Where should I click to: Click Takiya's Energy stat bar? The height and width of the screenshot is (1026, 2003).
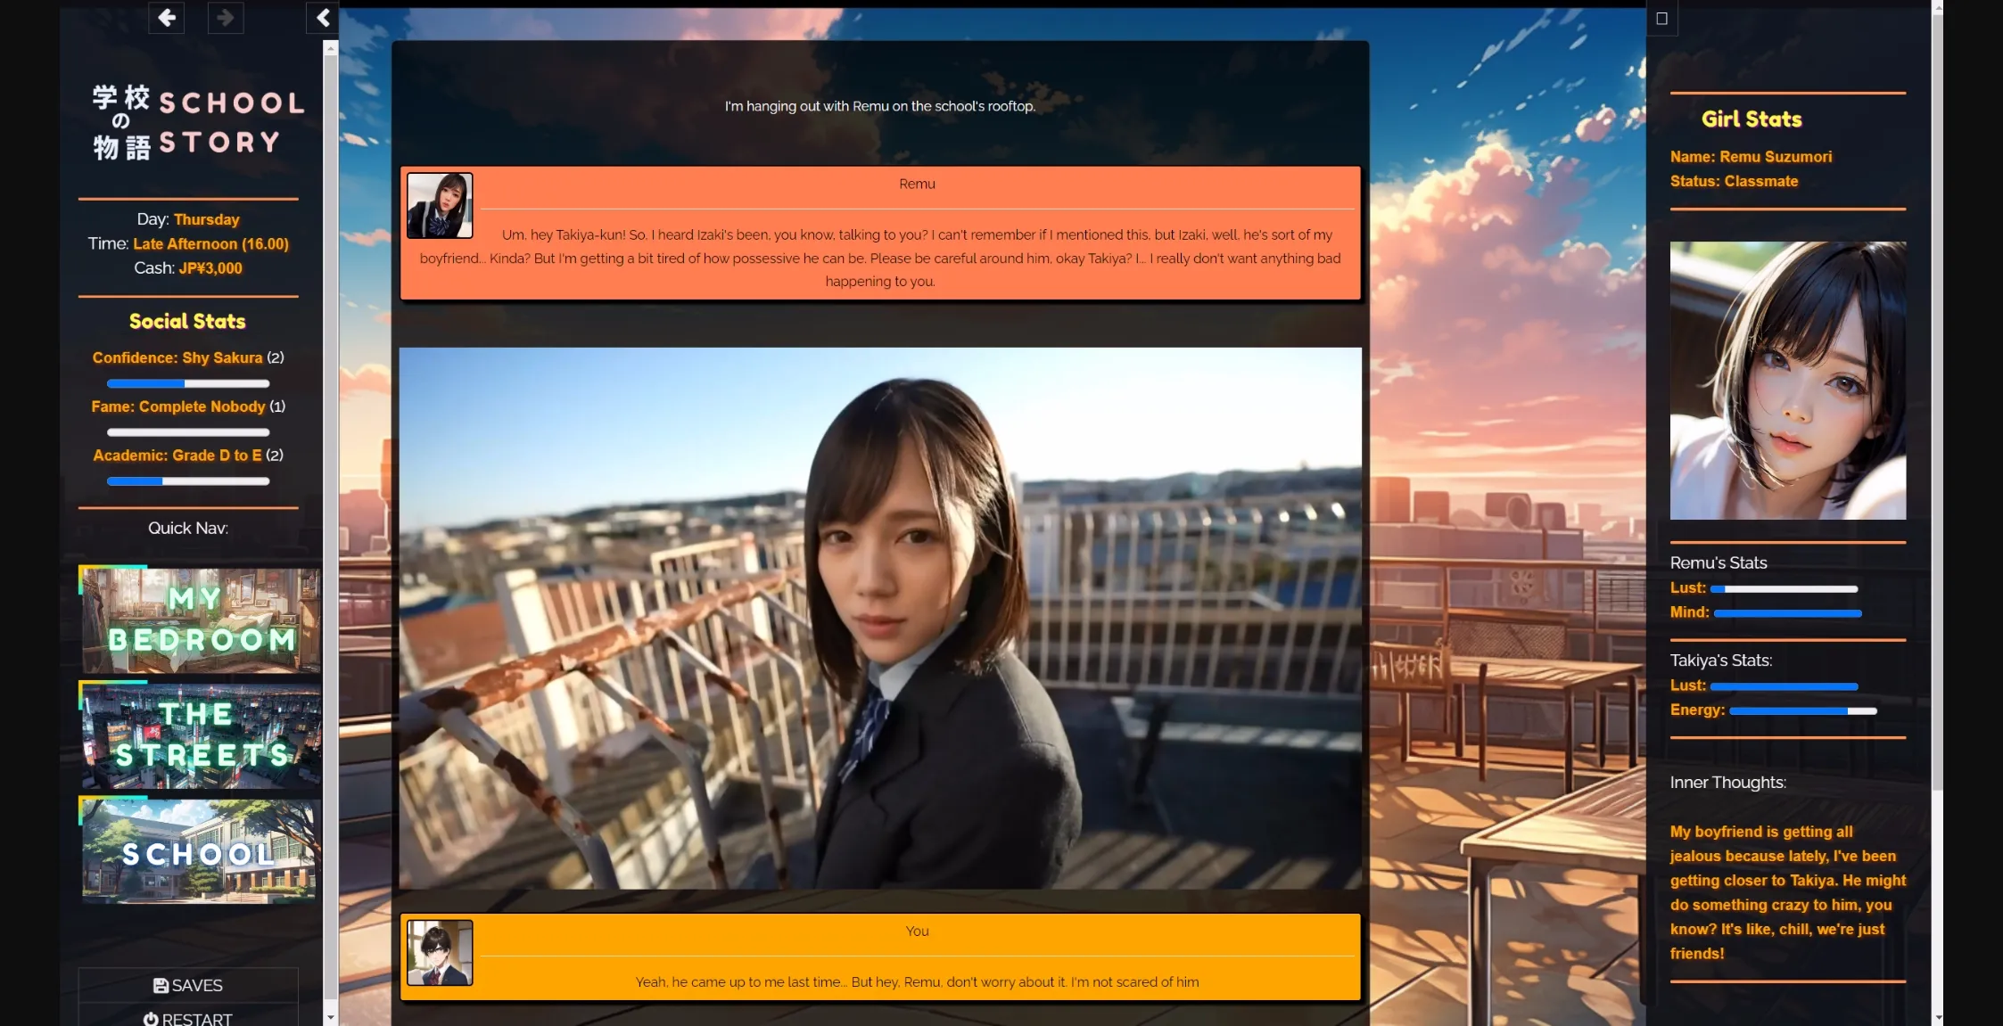[x=1801, y=710]
